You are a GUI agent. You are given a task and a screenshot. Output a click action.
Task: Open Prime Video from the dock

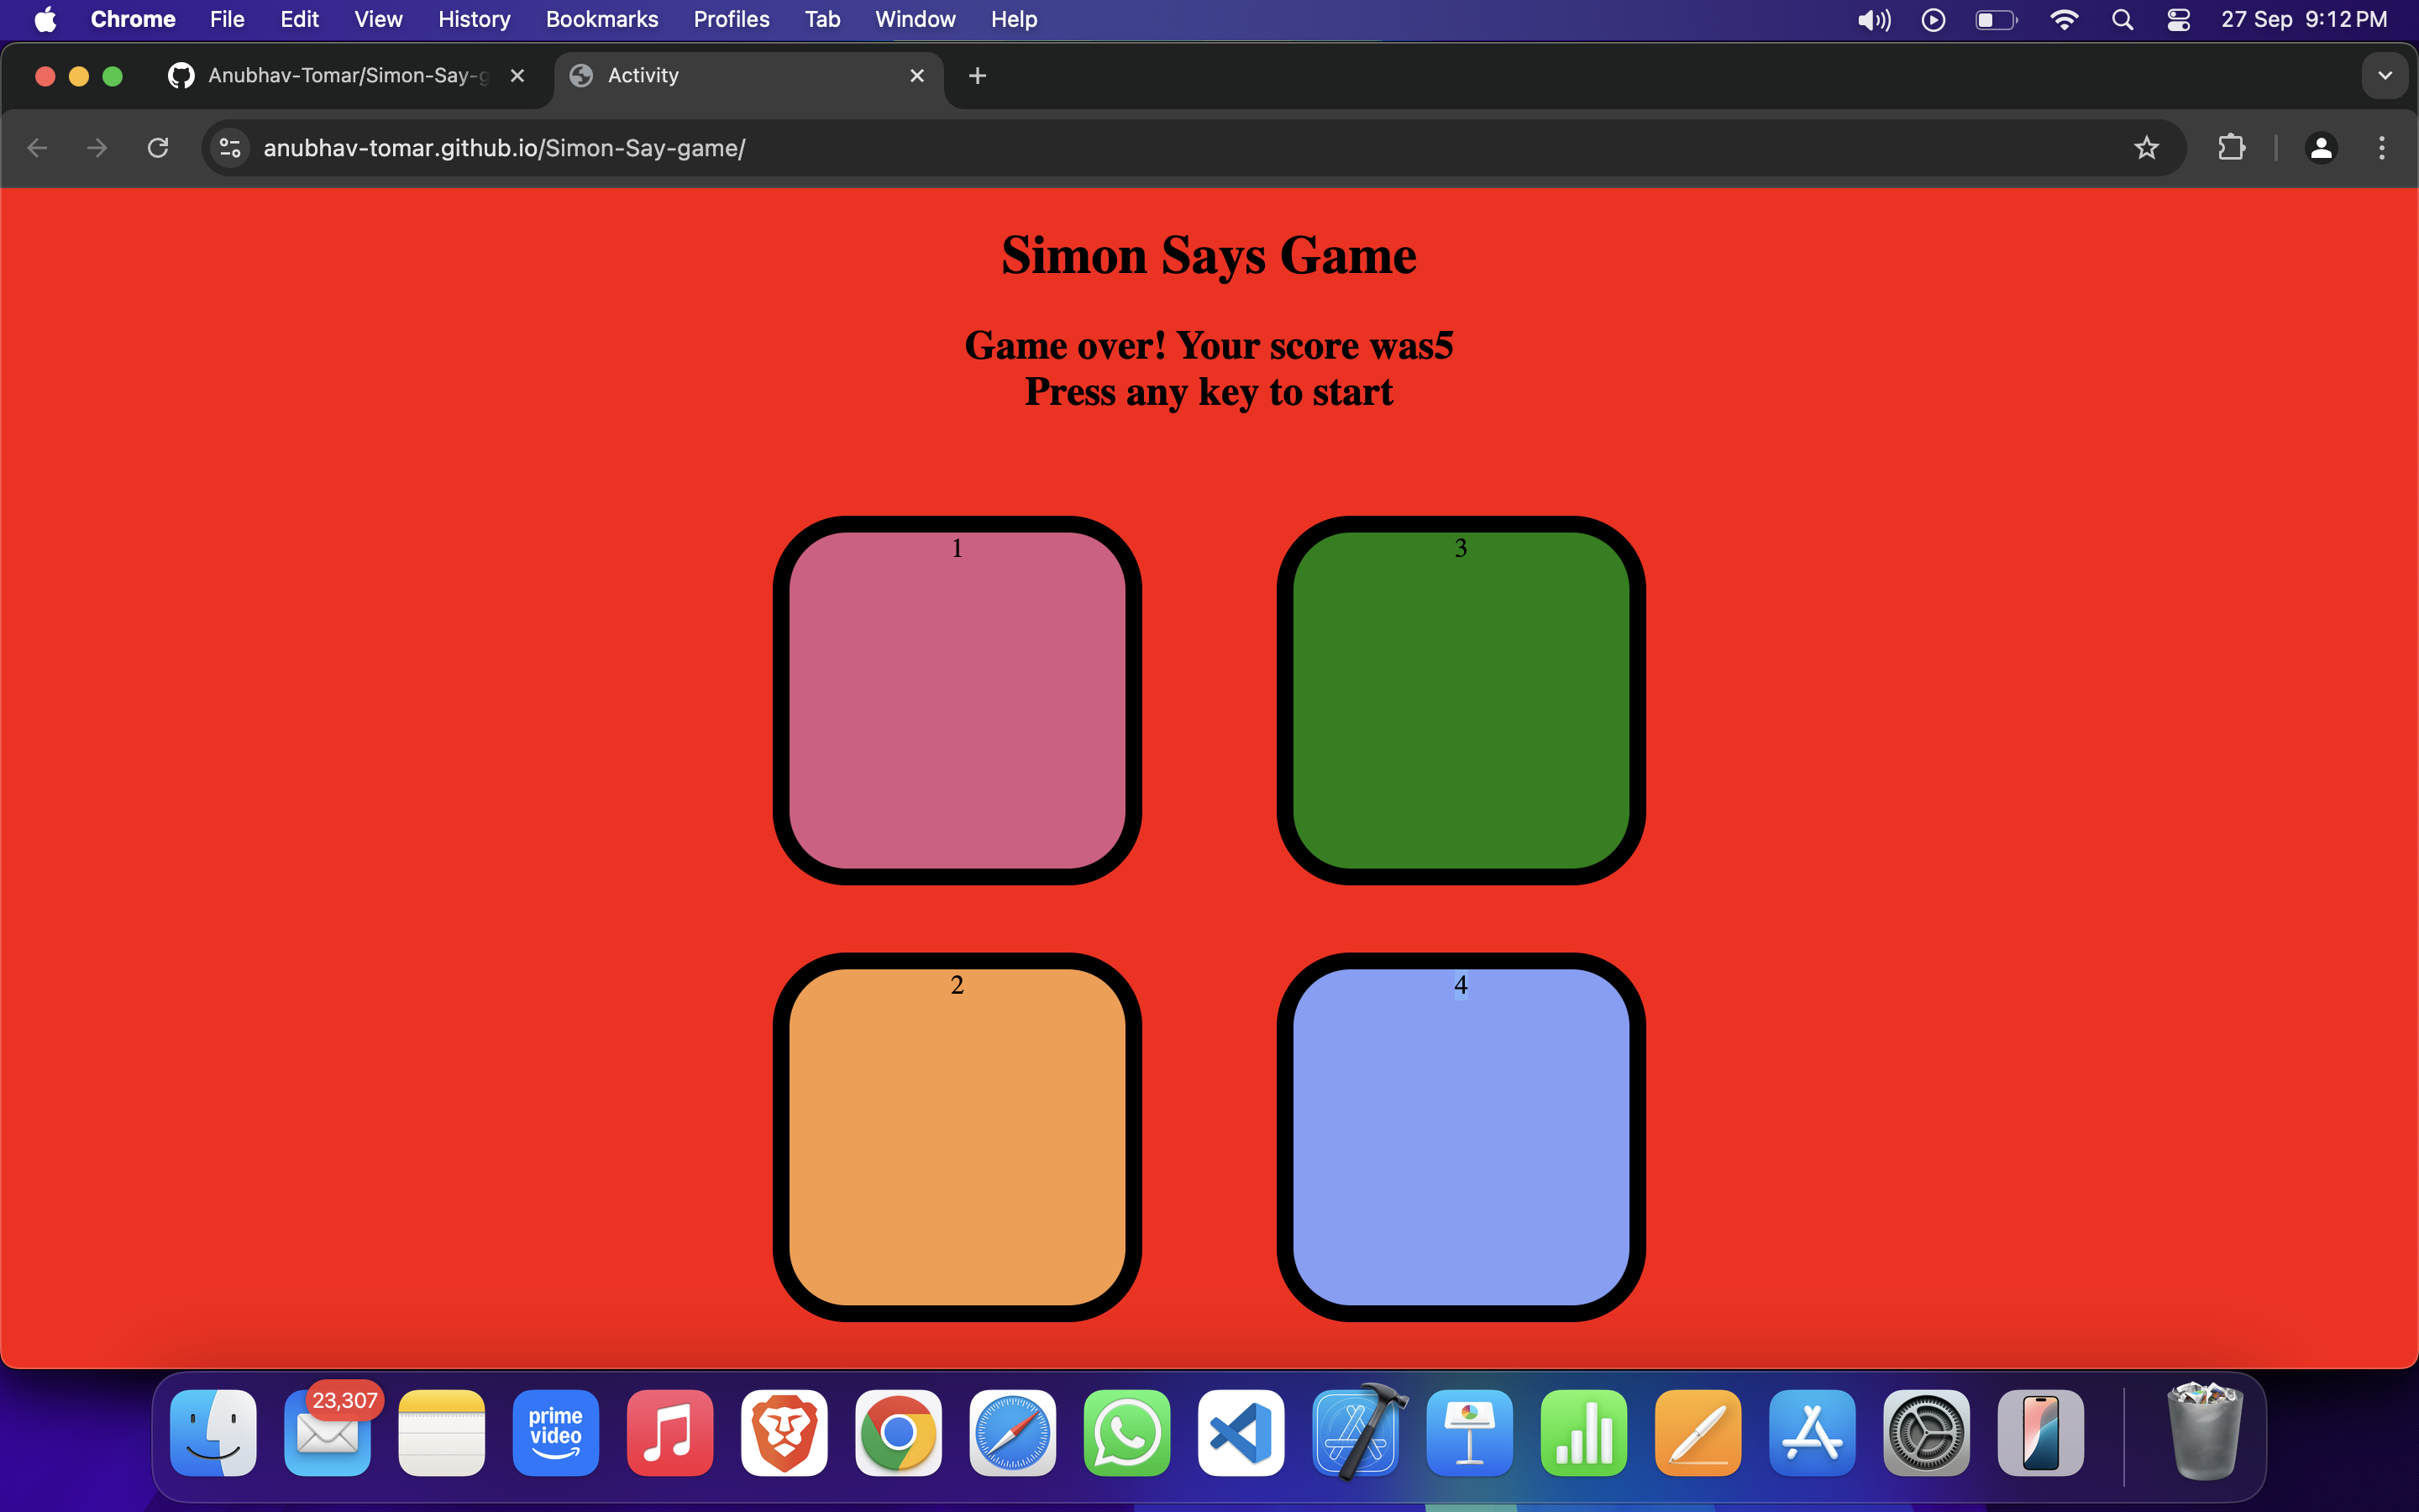point(554,1433)
